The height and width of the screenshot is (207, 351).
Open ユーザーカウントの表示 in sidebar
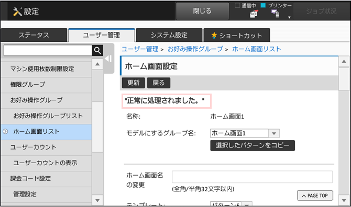click(x=46, y=163)
